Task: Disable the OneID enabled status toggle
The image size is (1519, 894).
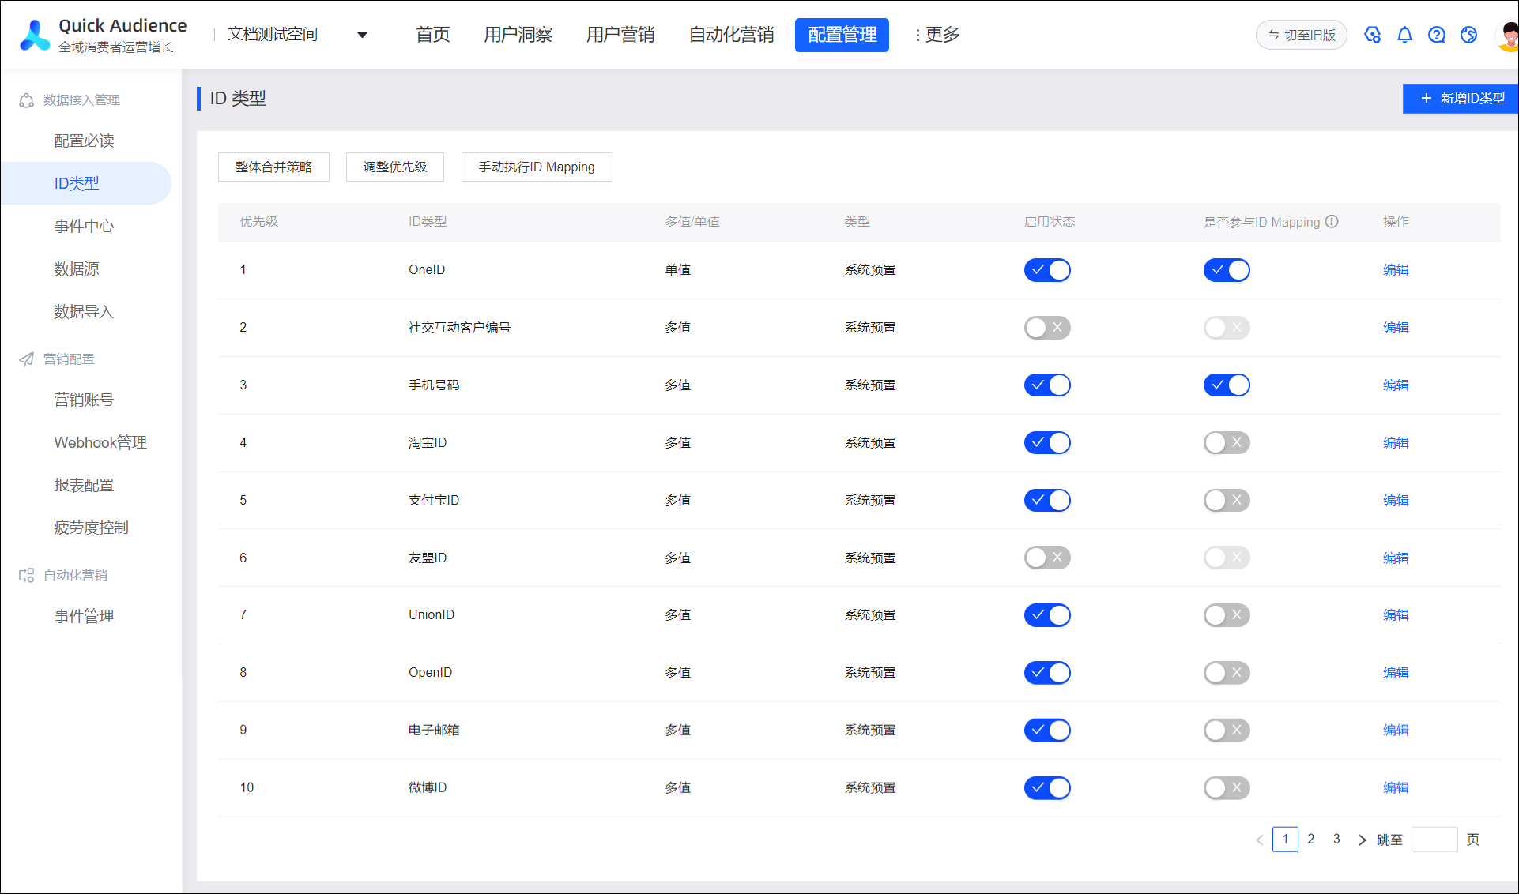Action: 1047,270
